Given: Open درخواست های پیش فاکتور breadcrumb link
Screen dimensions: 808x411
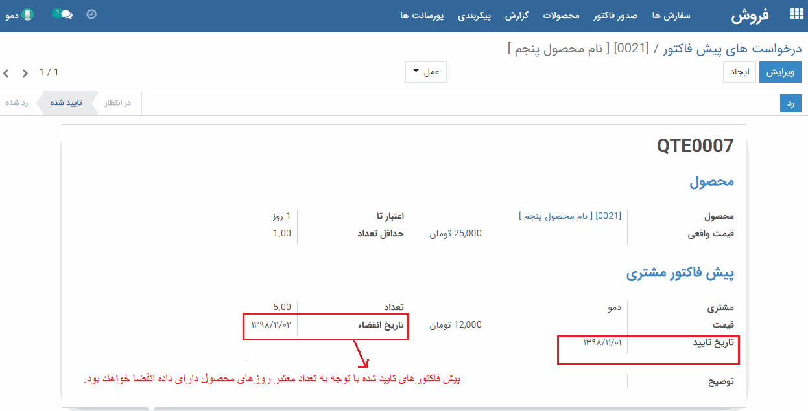Looking at the screenshot, I should click(732, 49).
